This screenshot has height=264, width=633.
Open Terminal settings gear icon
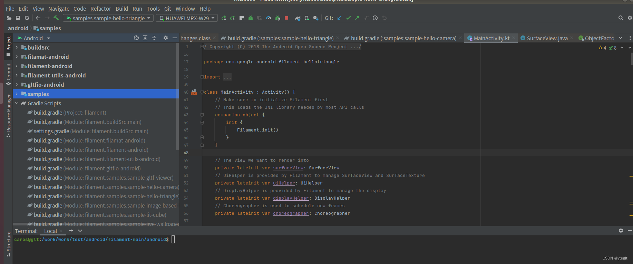[621, 231]
